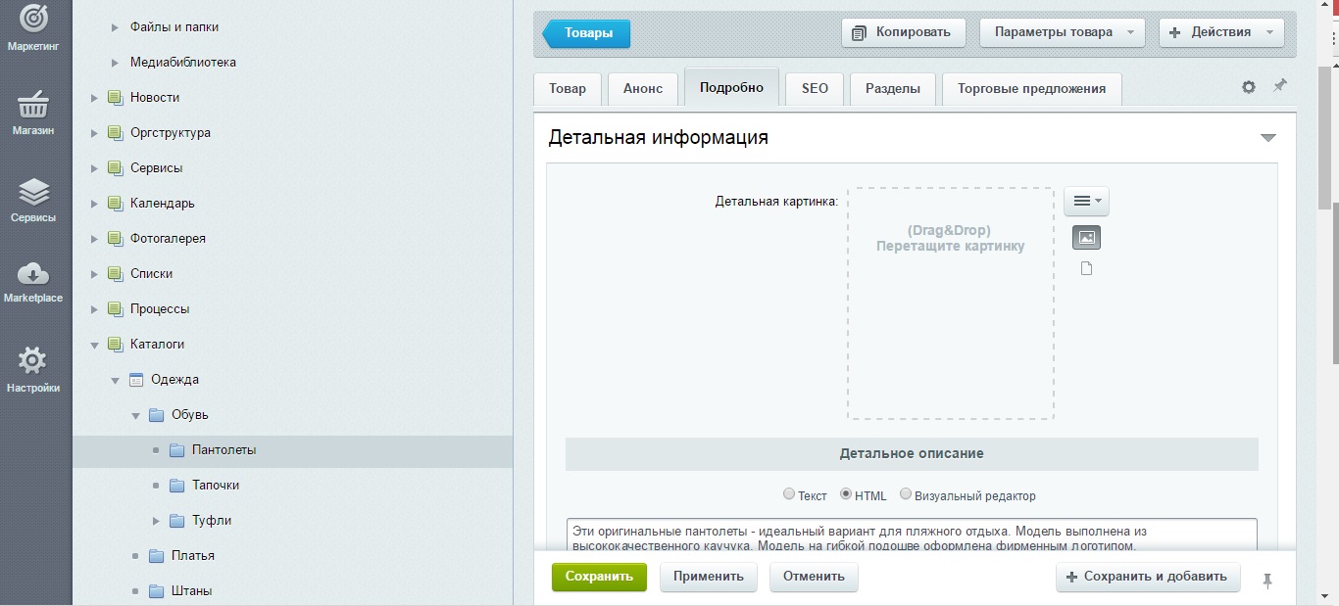The image size is (1339, 606).
Task: Click the green Сохранить button
Action: pos(599,577)
